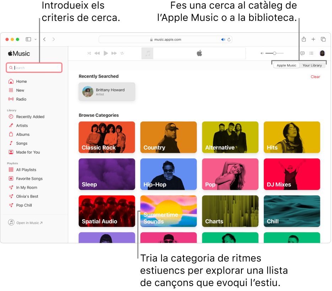Open the Sleep category tile

point(107,174)
